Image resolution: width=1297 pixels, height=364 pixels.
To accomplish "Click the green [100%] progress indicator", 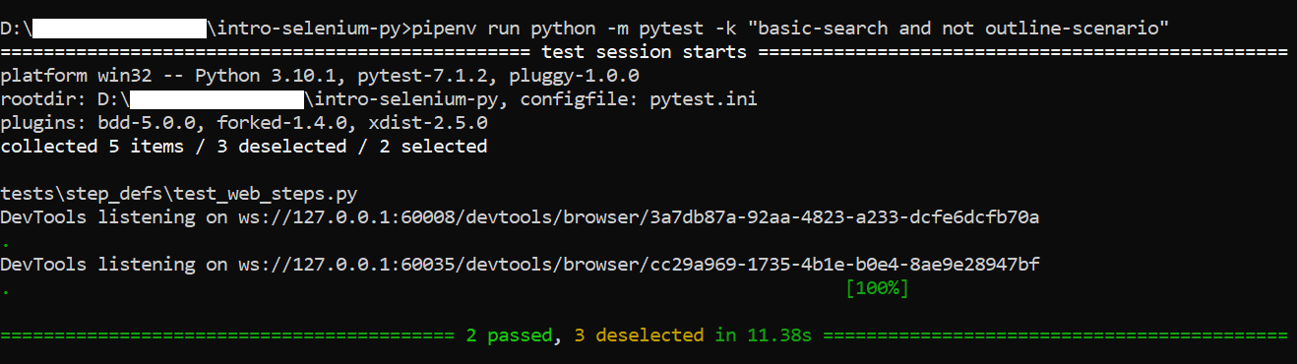I will (x=877, y=289).
